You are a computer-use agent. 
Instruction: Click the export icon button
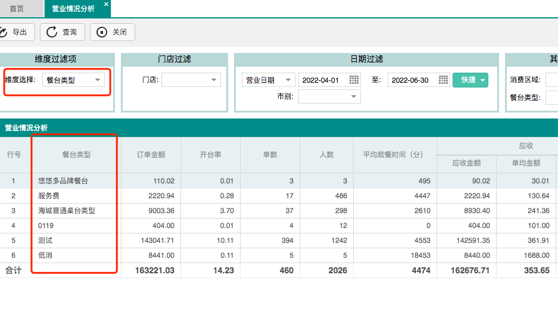(x=5, y=32)
